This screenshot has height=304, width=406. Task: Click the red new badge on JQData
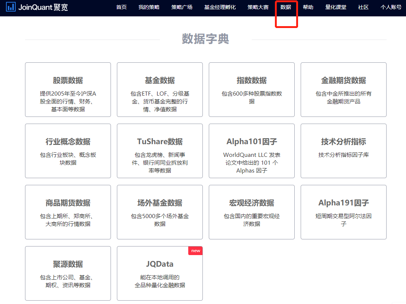(196, 251)
